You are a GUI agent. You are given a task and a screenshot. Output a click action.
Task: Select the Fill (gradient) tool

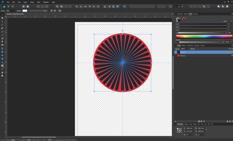tap(2, 38)
